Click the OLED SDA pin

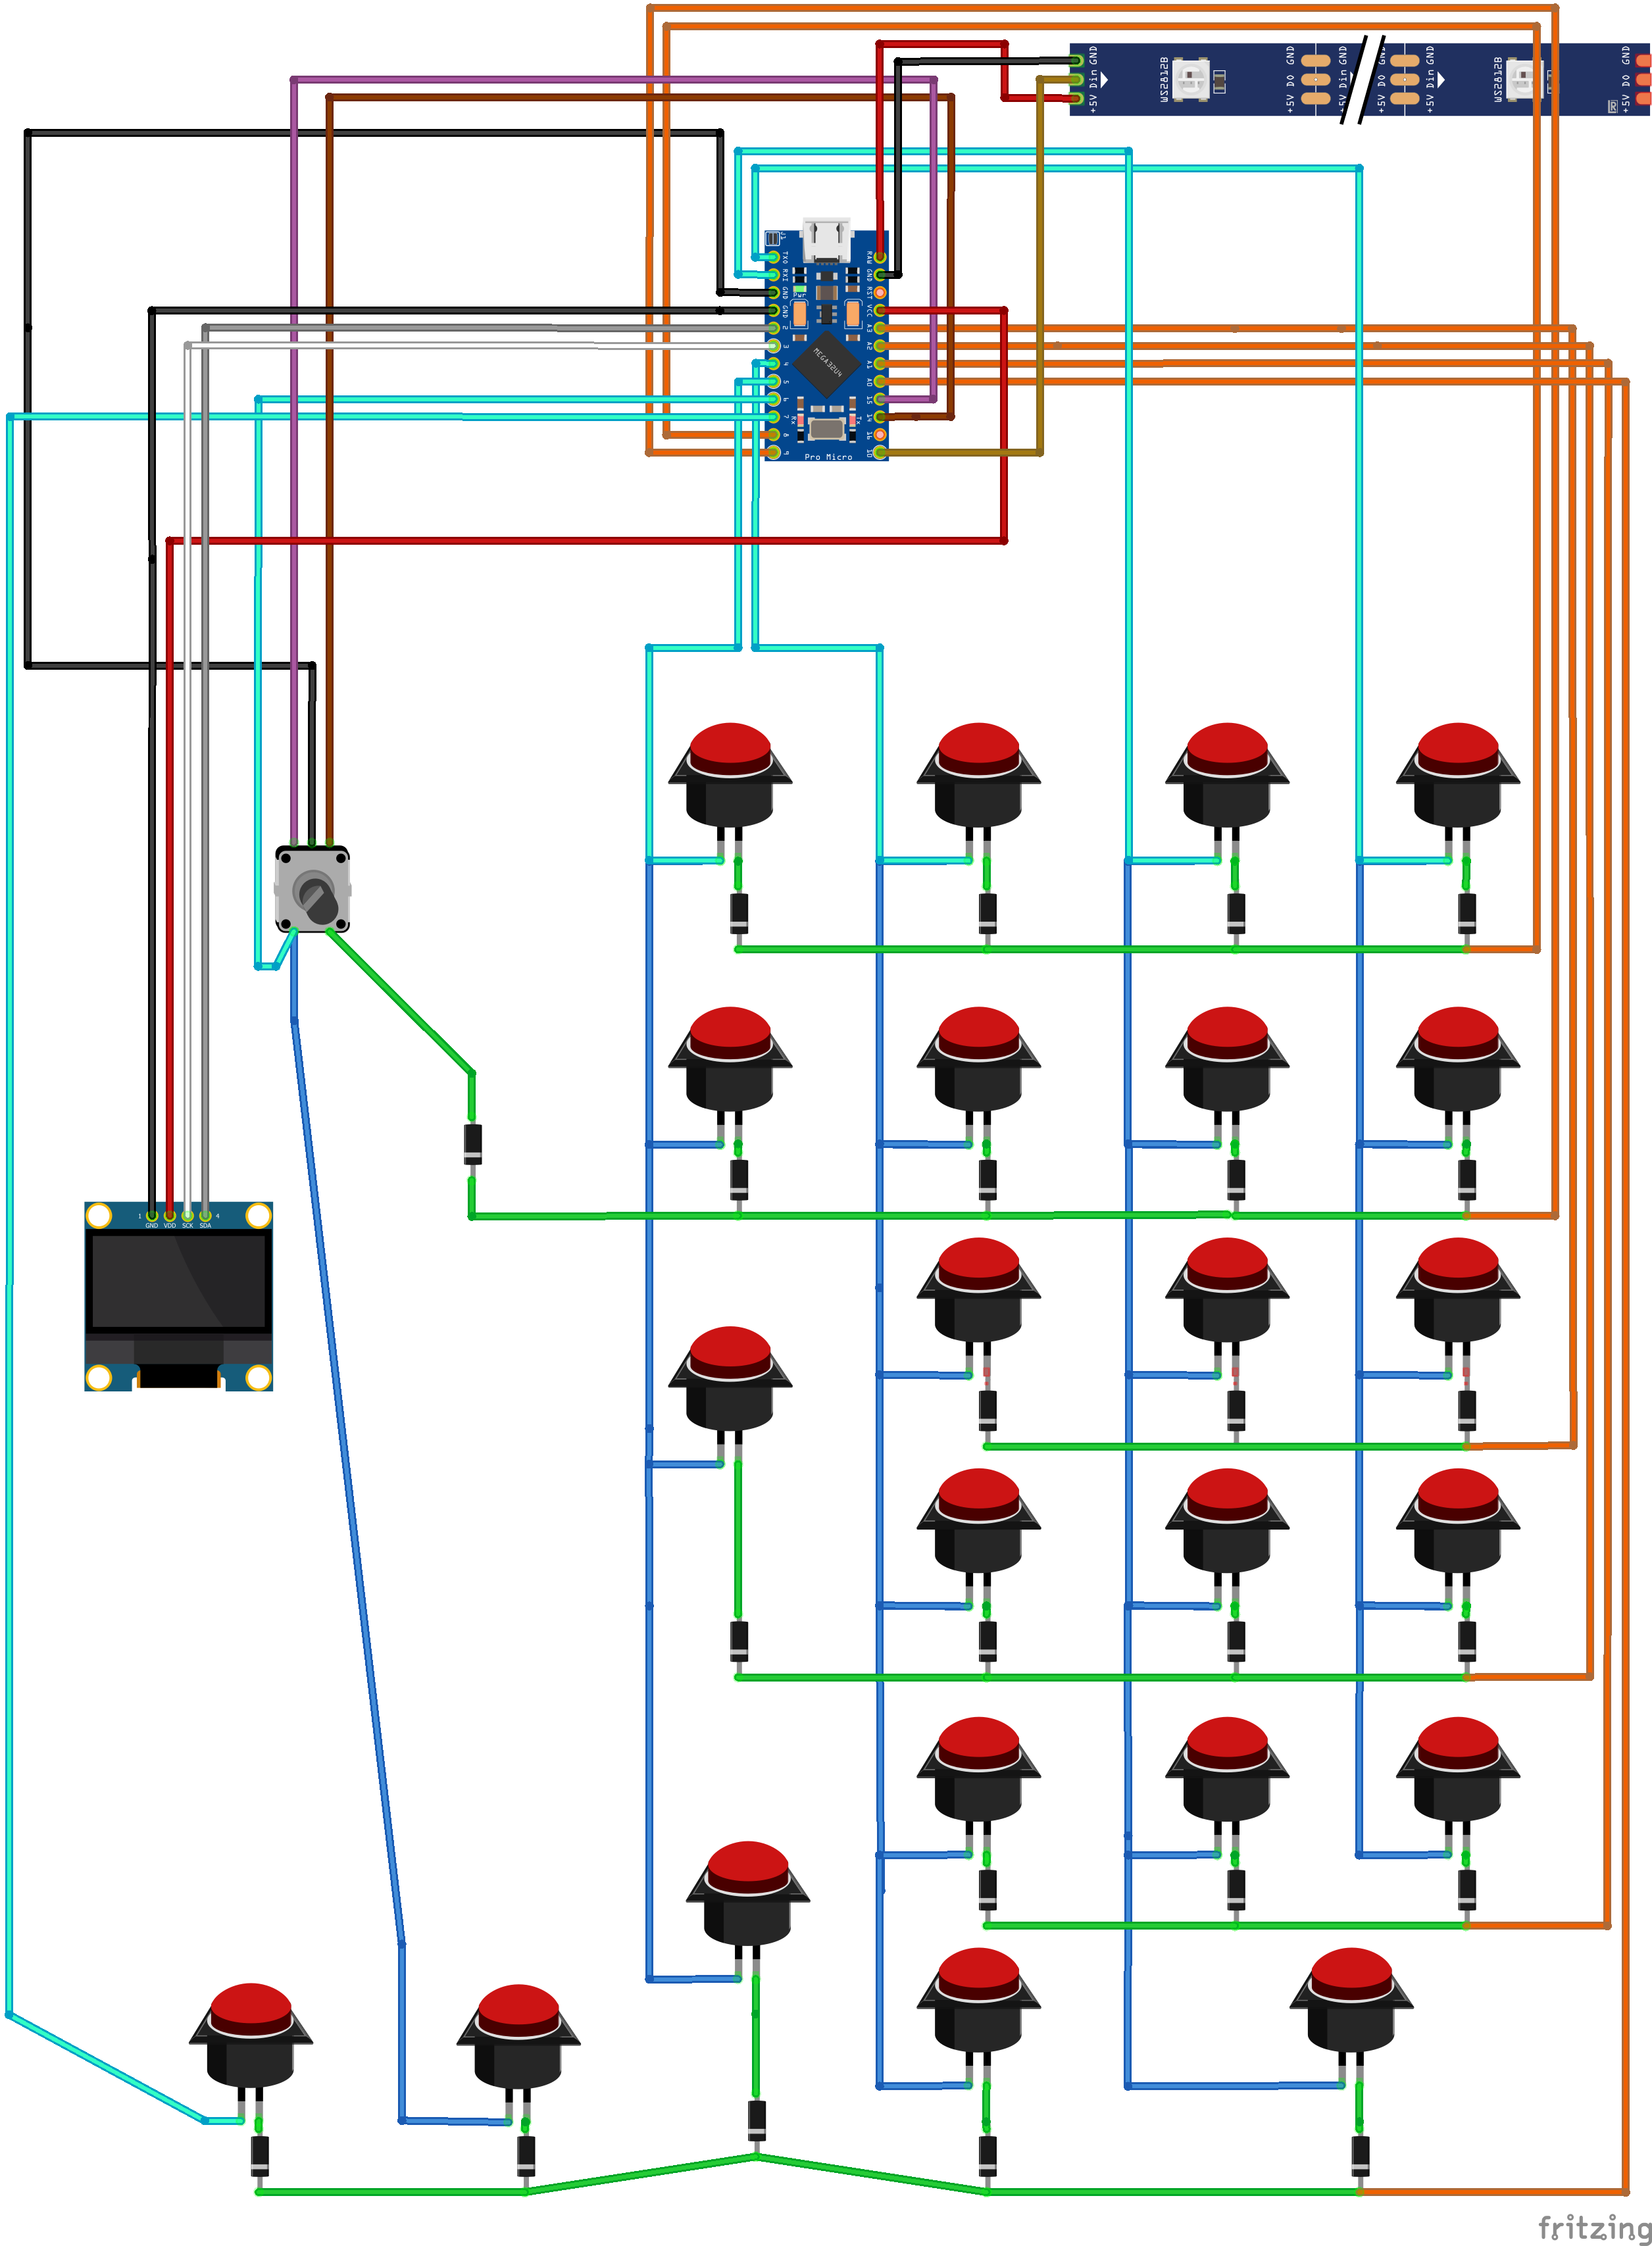tap(205, 1216)
